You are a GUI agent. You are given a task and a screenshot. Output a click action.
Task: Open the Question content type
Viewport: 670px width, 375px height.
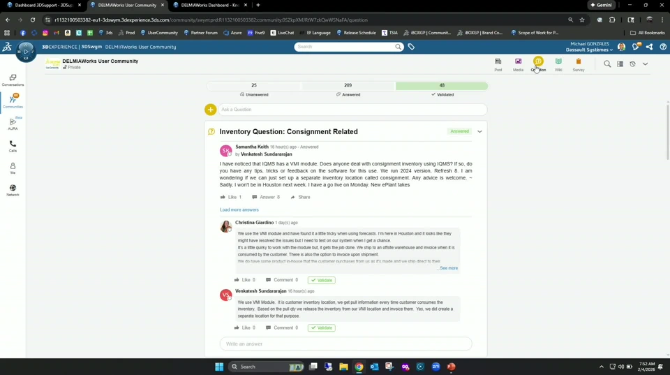(x=538, y=64)
